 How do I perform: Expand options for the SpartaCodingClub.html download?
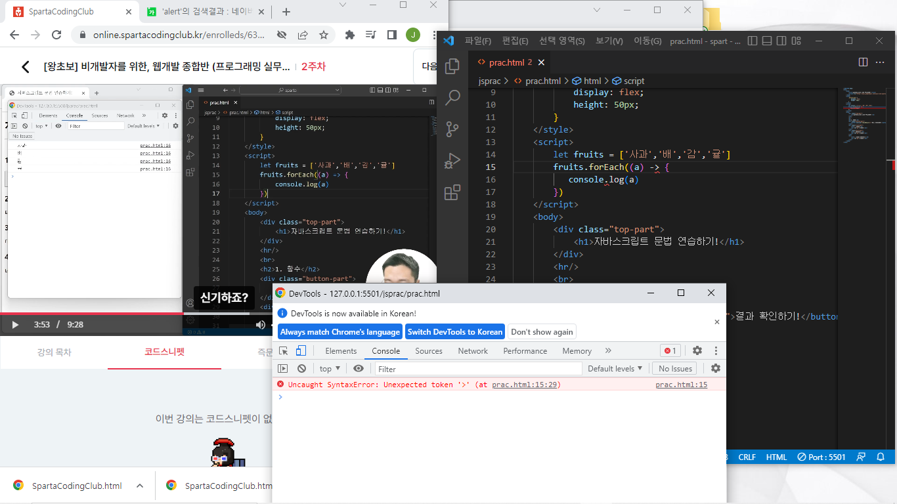(x=139, y=486)
